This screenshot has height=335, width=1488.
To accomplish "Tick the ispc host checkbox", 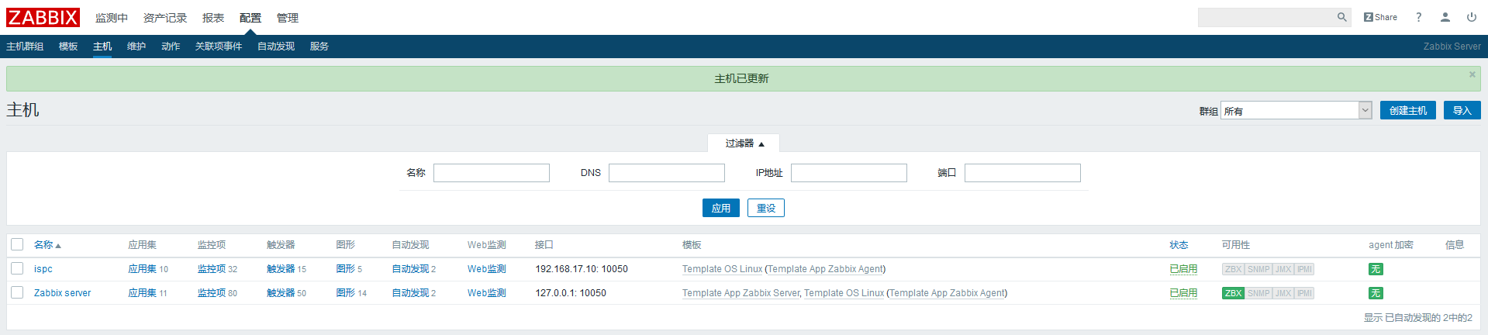I will point(17,268).
